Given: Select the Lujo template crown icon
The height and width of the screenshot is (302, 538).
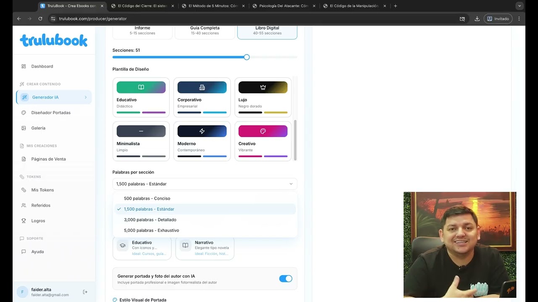Looking at the screenshot, I should 263,87.
